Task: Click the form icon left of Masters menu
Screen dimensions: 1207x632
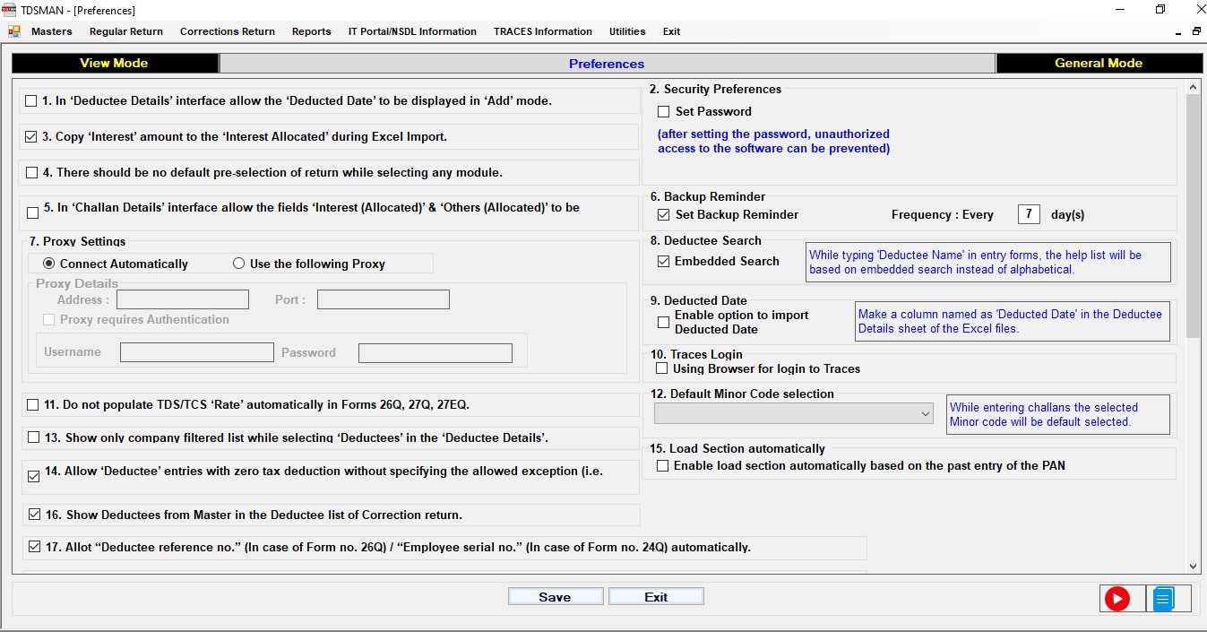Action: pos(13,31)
